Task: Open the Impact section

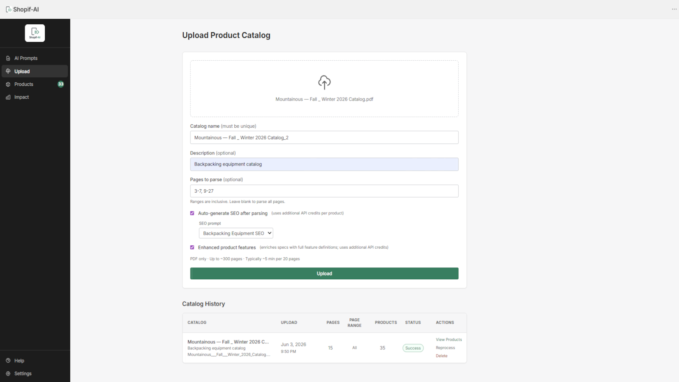Action: pyautogui.click(x=35, y=97)
